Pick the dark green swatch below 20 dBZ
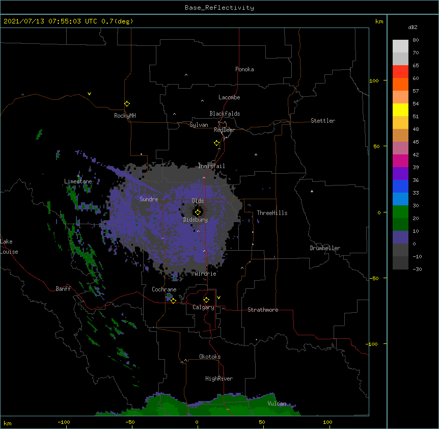Viewport: 439px width, 429px height. [400, 225]
